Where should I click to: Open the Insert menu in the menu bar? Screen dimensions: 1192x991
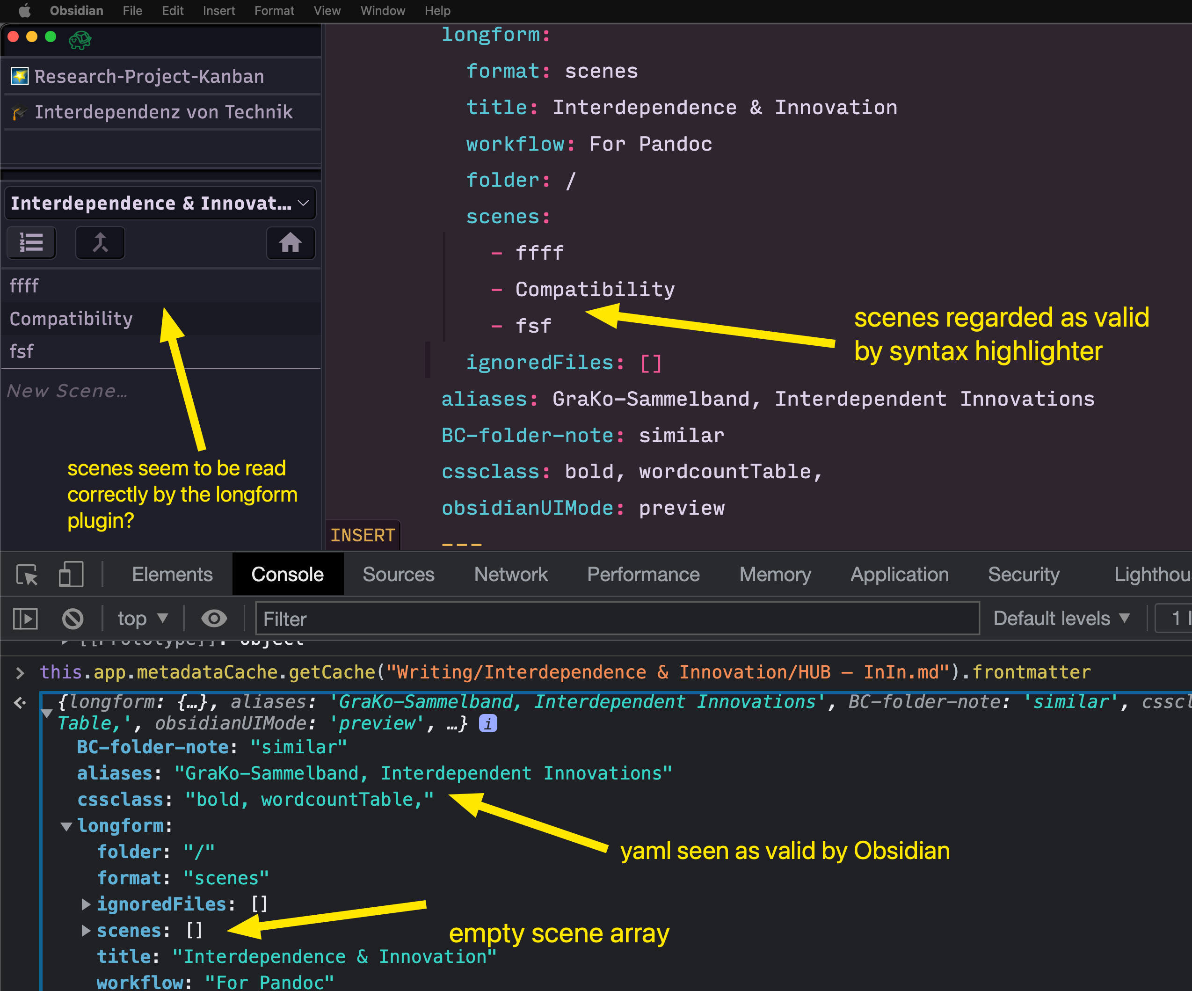218,10
